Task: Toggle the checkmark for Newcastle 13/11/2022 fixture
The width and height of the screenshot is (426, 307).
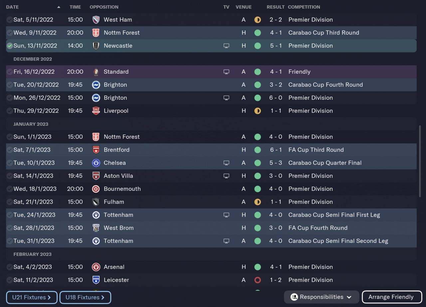Action: coord(10,46)
